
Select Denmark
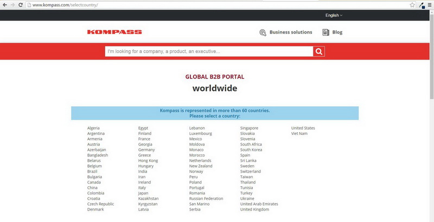pyautogui.click(x=95, y=210)
